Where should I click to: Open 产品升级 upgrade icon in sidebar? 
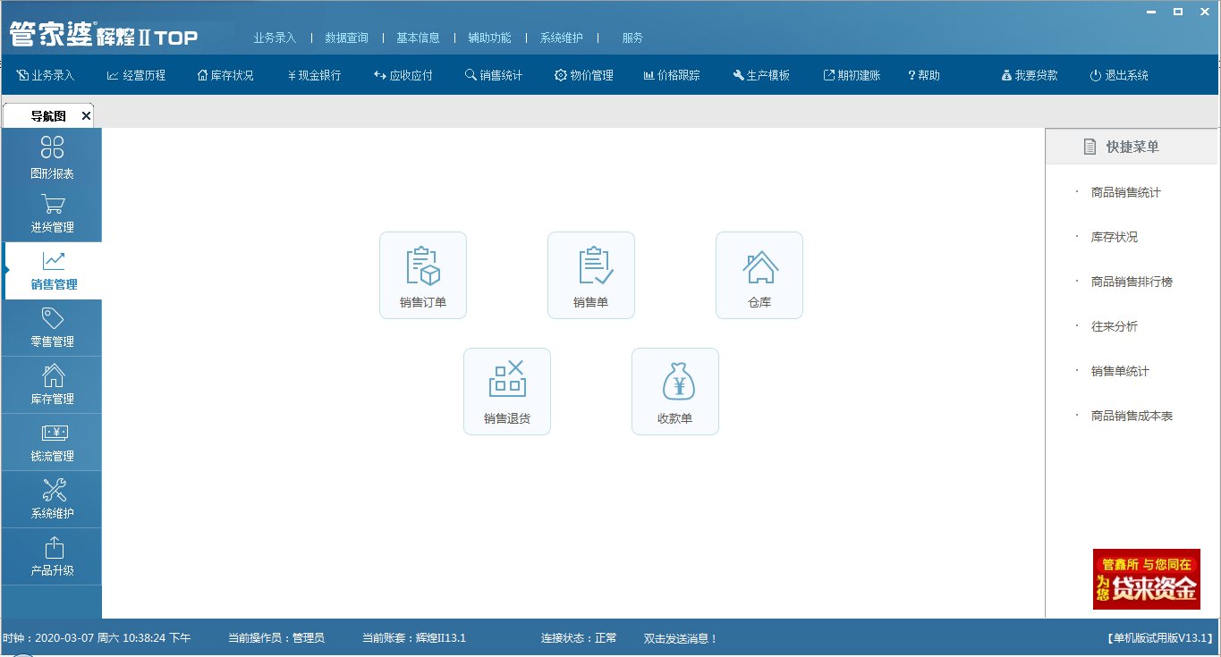pyautogui.click(x=52, y=557)
